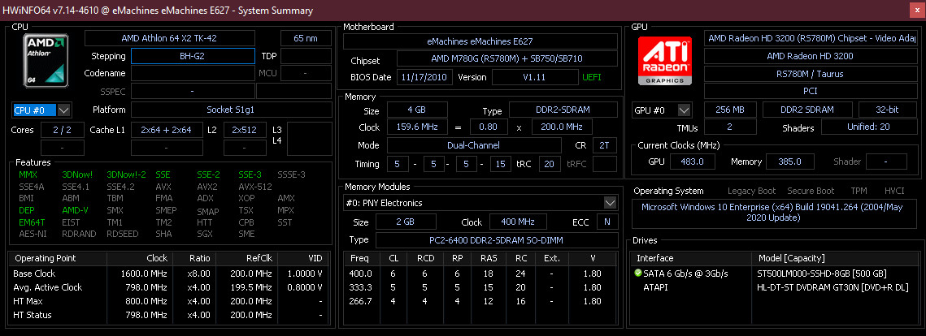Click the MMX feature flag
This screenshot has width=926, height=336.
coord(28,174)
